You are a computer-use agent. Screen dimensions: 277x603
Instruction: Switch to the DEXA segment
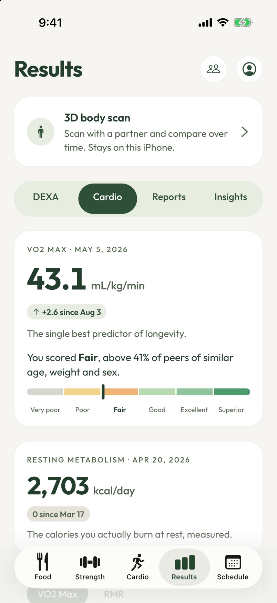click(46, 197)
